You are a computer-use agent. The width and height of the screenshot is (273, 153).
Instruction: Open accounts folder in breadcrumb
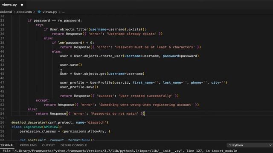24,12
